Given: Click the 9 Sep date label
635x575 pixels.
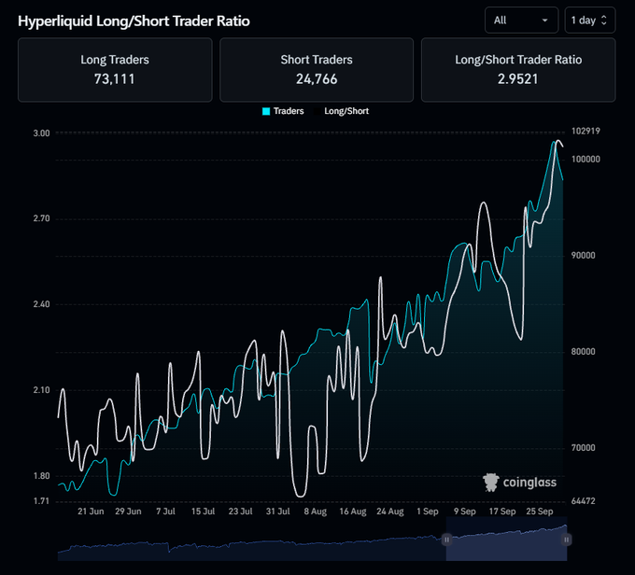Looking at the screenshot, I should pos(465,512).
